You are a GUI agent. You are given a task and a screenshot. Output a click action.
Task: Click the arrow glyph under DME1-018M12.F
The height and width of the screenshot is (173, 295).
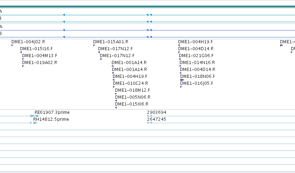click(x=116, y=94)
